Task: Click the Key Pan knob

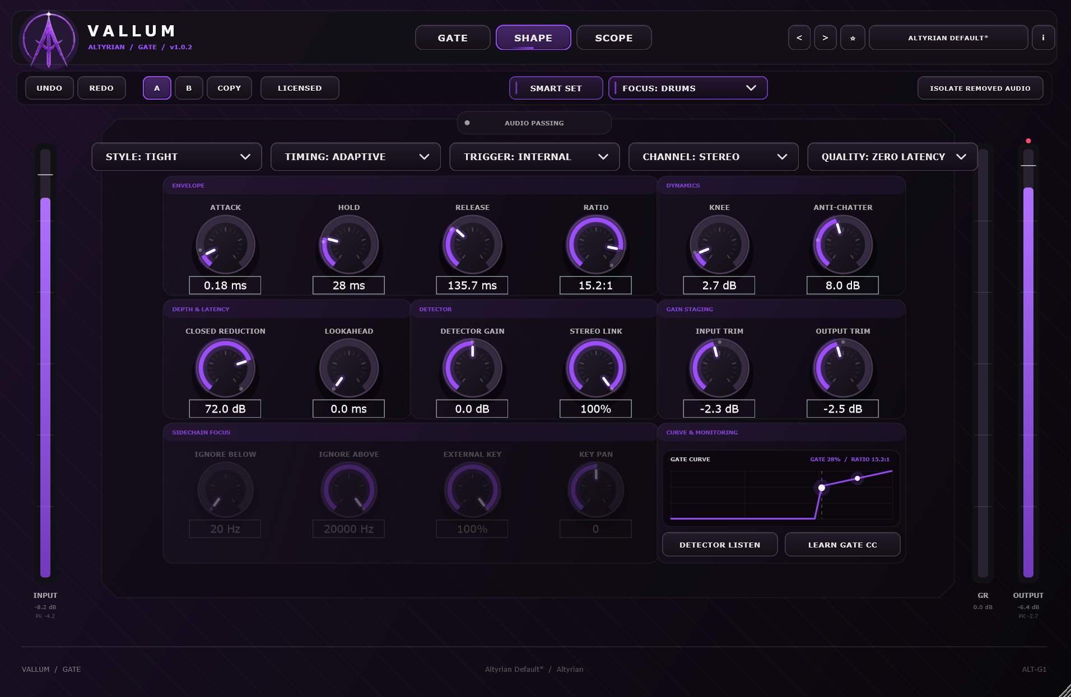Action: pyautogui.click(x=596, y=490)
